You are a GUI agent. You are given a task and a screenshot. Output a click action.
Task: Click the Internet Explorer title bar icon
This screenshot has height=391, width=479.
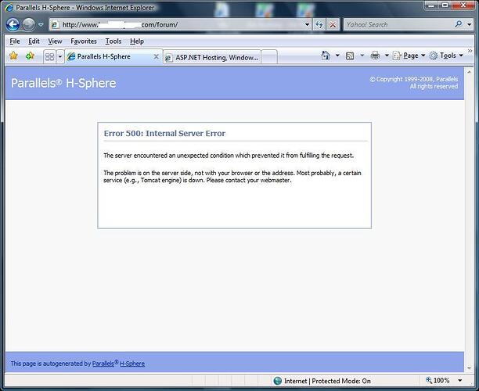9,8
